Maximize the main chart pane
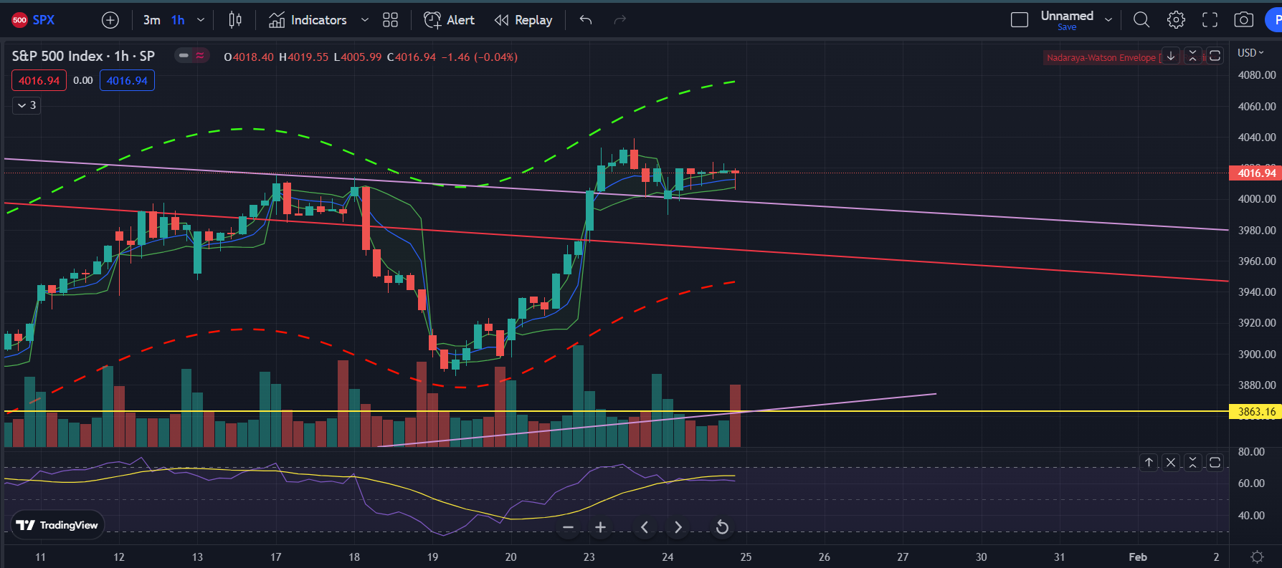Viewport: 1282px width, 568px height. coord(1215,56)
